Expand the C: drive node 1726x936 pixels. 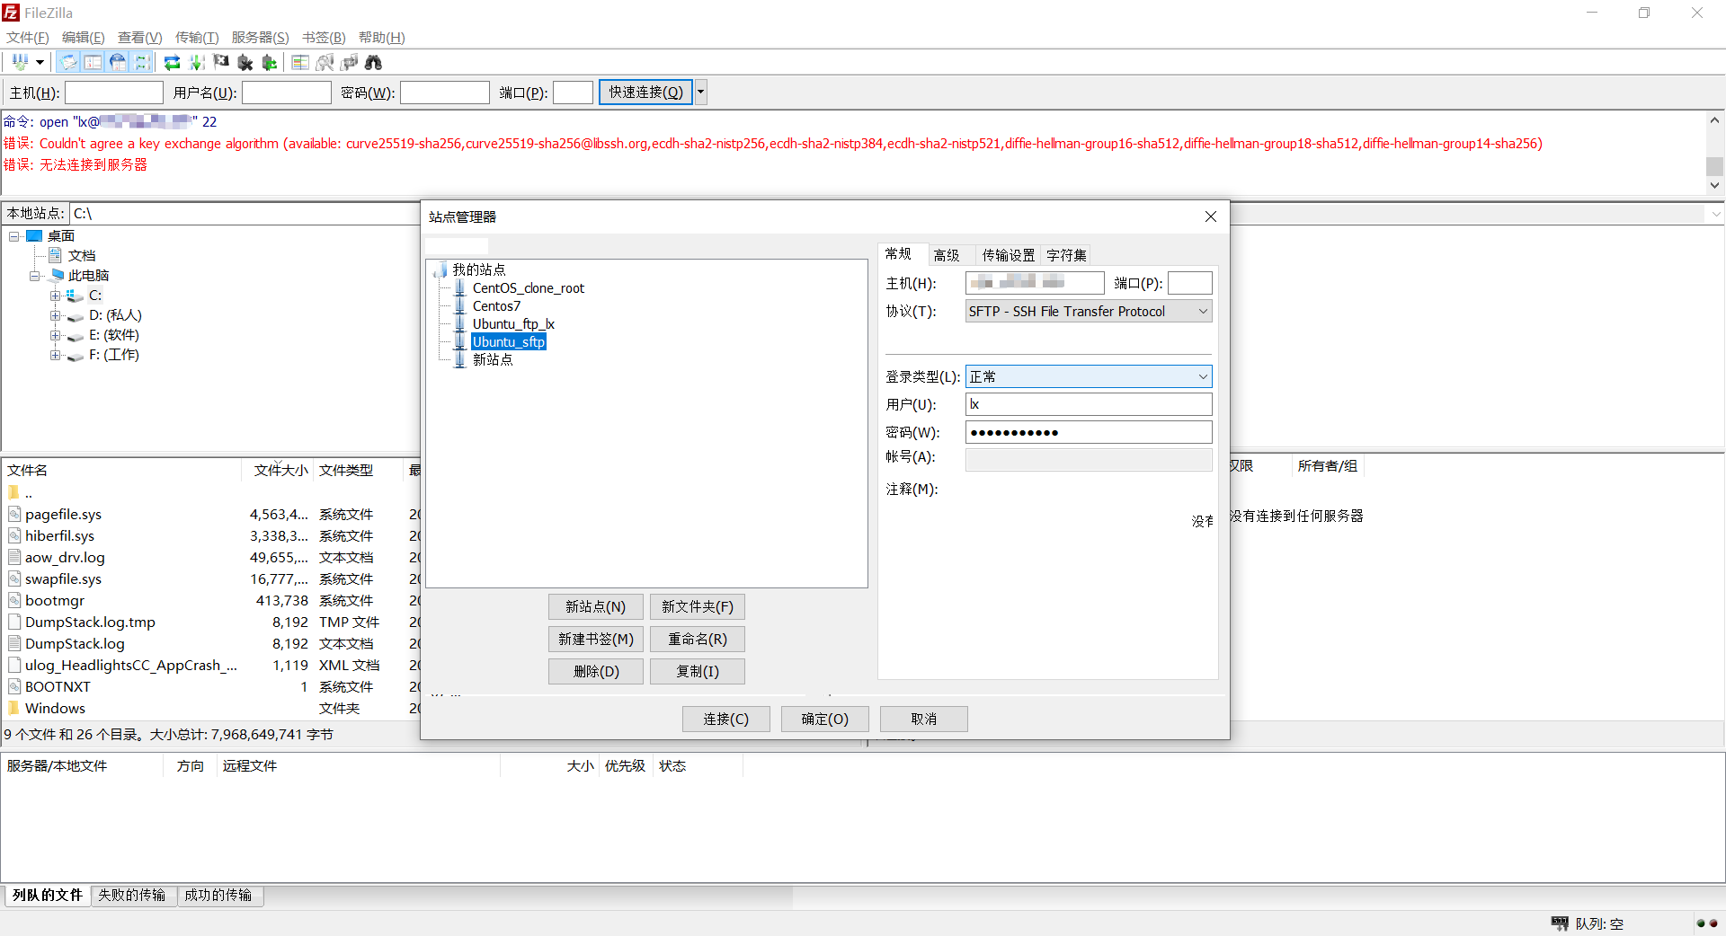coord(56,296)
